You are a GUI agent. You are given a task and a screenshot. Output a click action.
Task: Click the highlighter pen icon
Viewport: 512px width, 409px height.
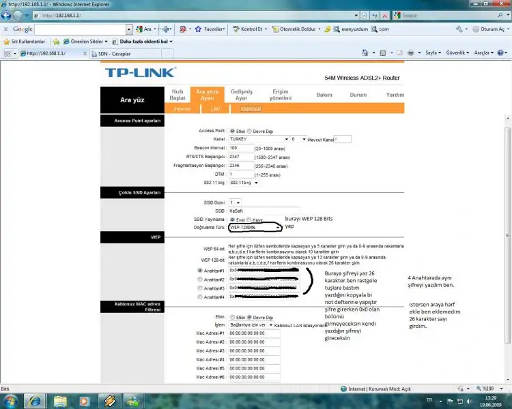pos(327,29)
